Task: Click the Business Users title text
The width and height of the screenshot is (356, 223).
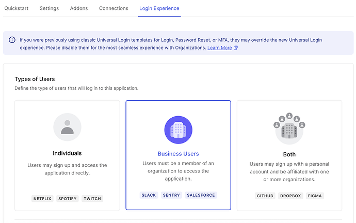Action: click(x=178, y=154)
